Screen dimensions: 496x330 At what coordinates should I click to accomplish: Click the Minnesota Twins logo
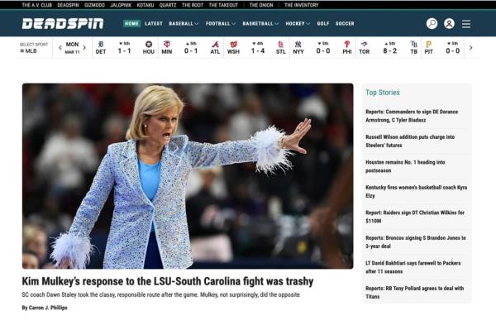point(167,45)
